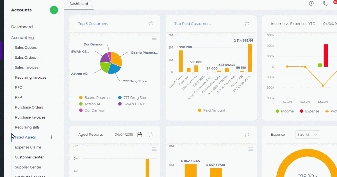
Task: Open Purchase Orders
Action: pos(29,107)
